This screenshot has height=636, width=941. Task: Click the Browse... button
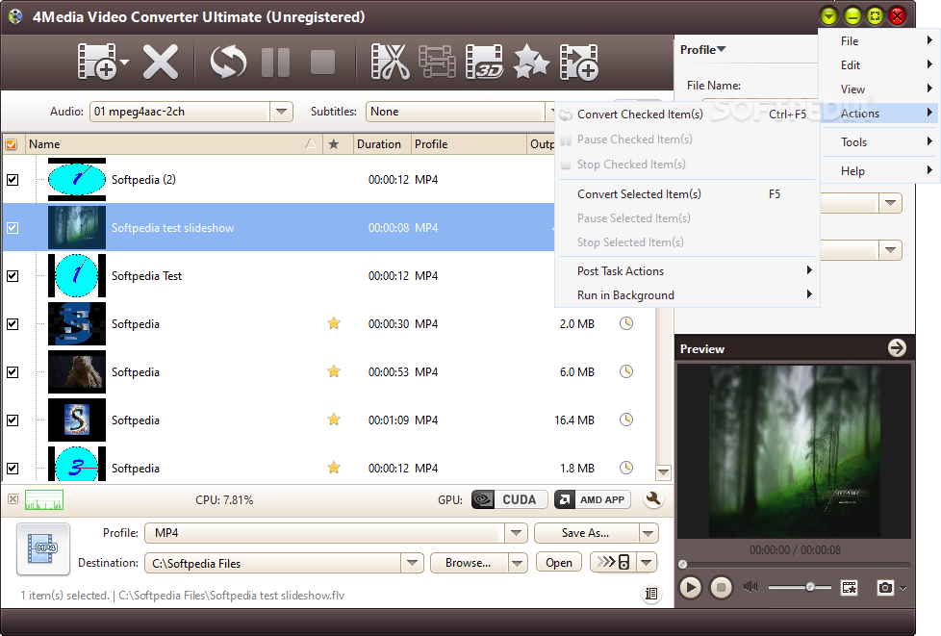(x=469, y=563)
